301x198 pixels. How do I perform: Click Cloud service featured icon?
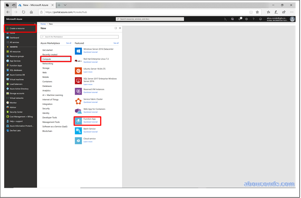[78, 141]
